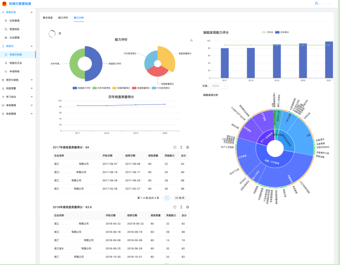
Task: Click the refresh icon for 2018年度 table
Action: 174,207
